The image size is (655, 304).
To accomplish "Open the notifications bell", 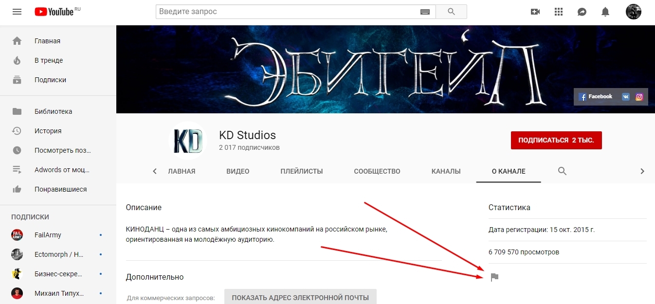I will (x=605, y=12).
